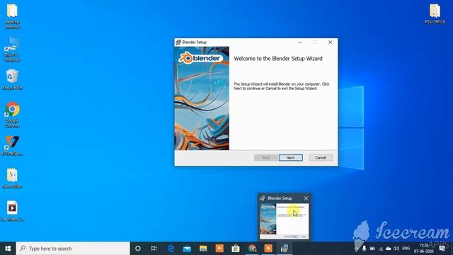Select the orange and blue V-logo desktop shortcut
Image resolution: width=453 pixels, height=255 pixels.
pos(12,146)
